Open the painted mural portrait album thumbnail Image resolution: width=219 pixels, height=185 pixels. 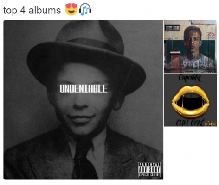point(190,46)
